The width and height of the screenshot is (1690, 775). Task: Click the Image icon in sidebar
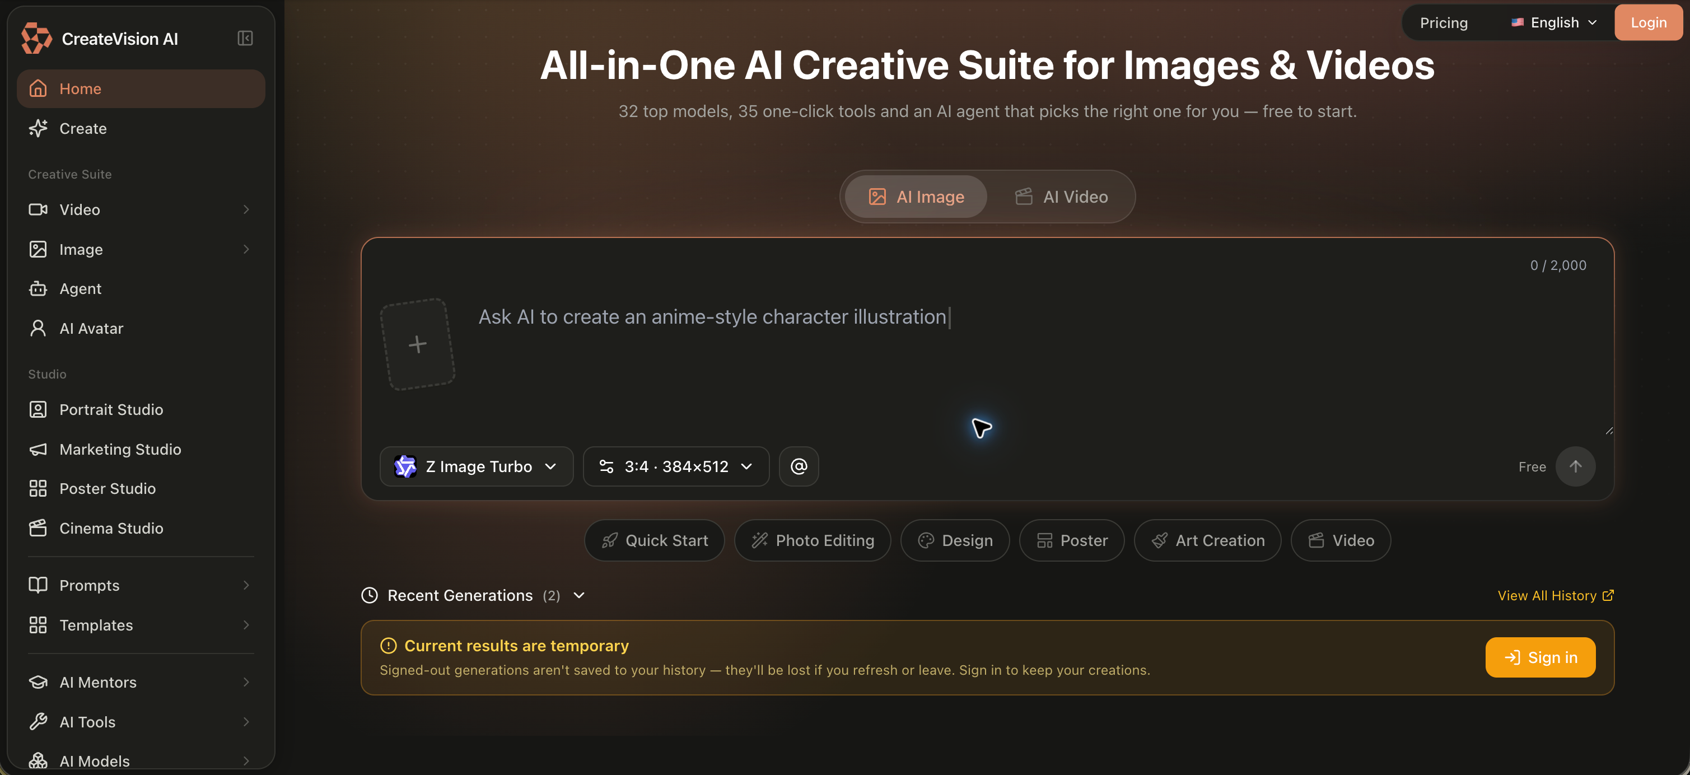[38, 249]
